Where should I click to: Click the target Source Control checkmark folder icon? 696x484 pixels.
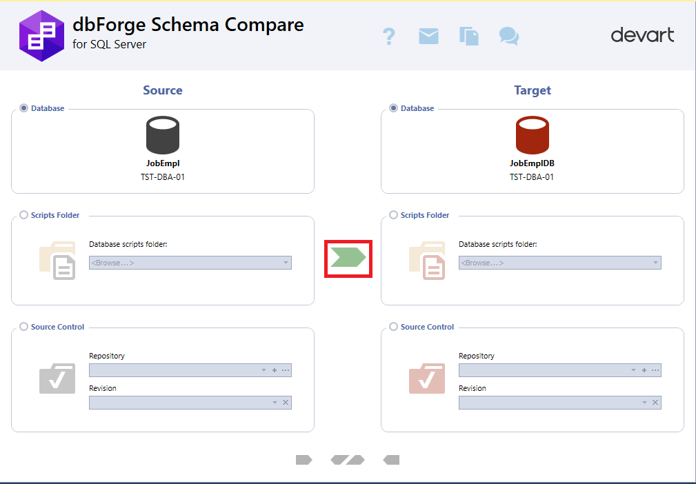tap(427, 379)
